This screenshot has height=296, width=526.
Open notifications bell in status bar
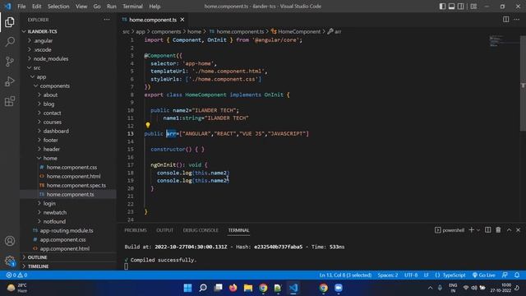[517, 275]
